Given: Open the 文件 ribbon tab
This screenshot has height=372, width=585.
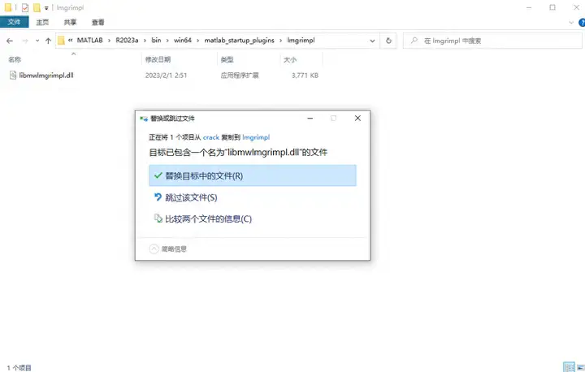Looking at the screenshot, I should [x=14, y=22].
